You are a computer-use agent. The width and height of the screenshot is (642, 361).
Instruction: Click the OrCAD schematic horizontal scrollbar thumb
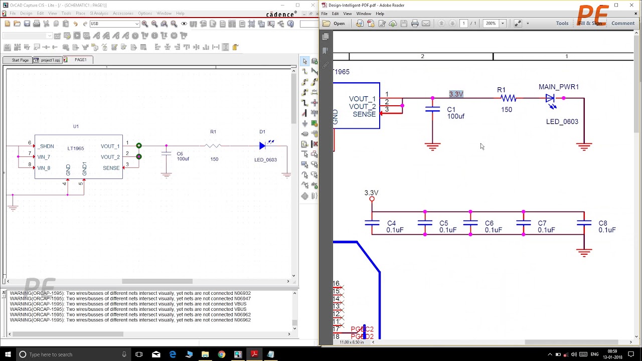(x=157, y=281)
